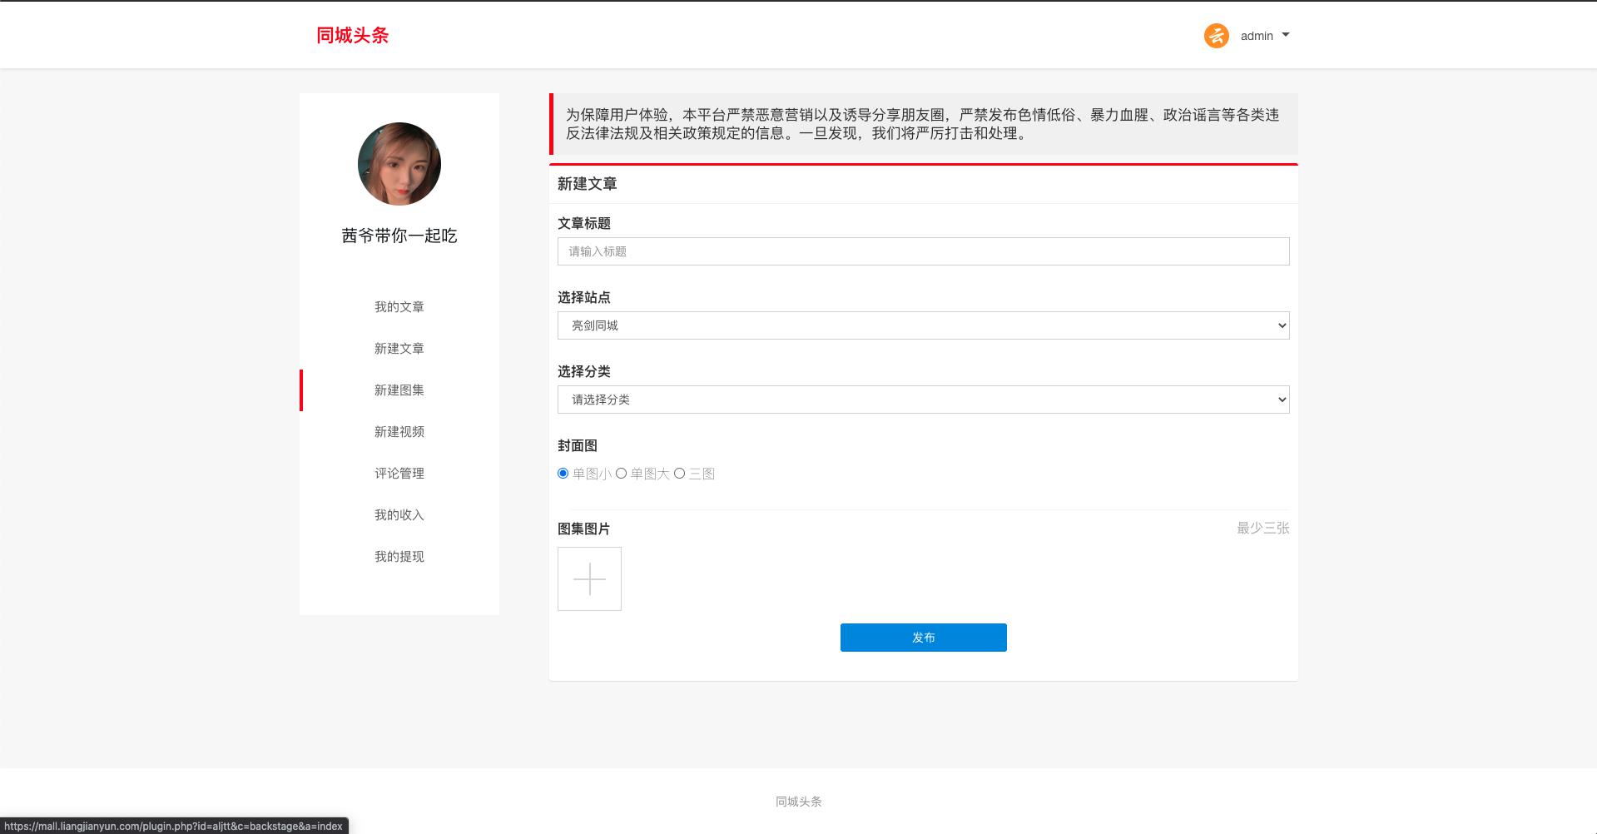Open 新建视频 from sidebar menu
1597x834 pixels.
[x=399, y=432]
